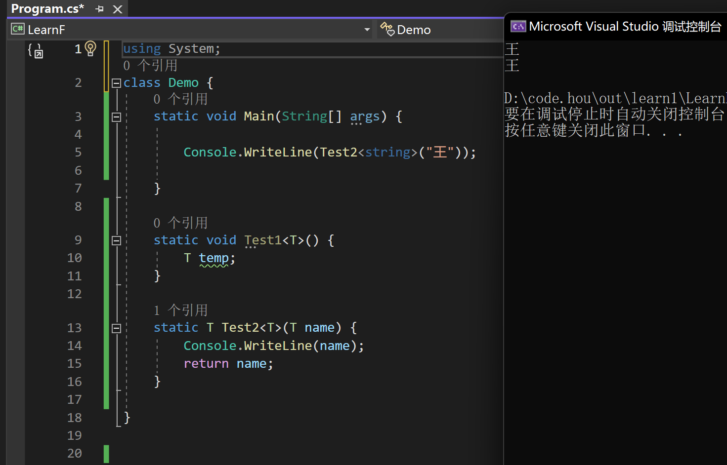Collapse the Test1 method block
The width and height of the screenshot is (727, 465).
[x=116, y=240]
